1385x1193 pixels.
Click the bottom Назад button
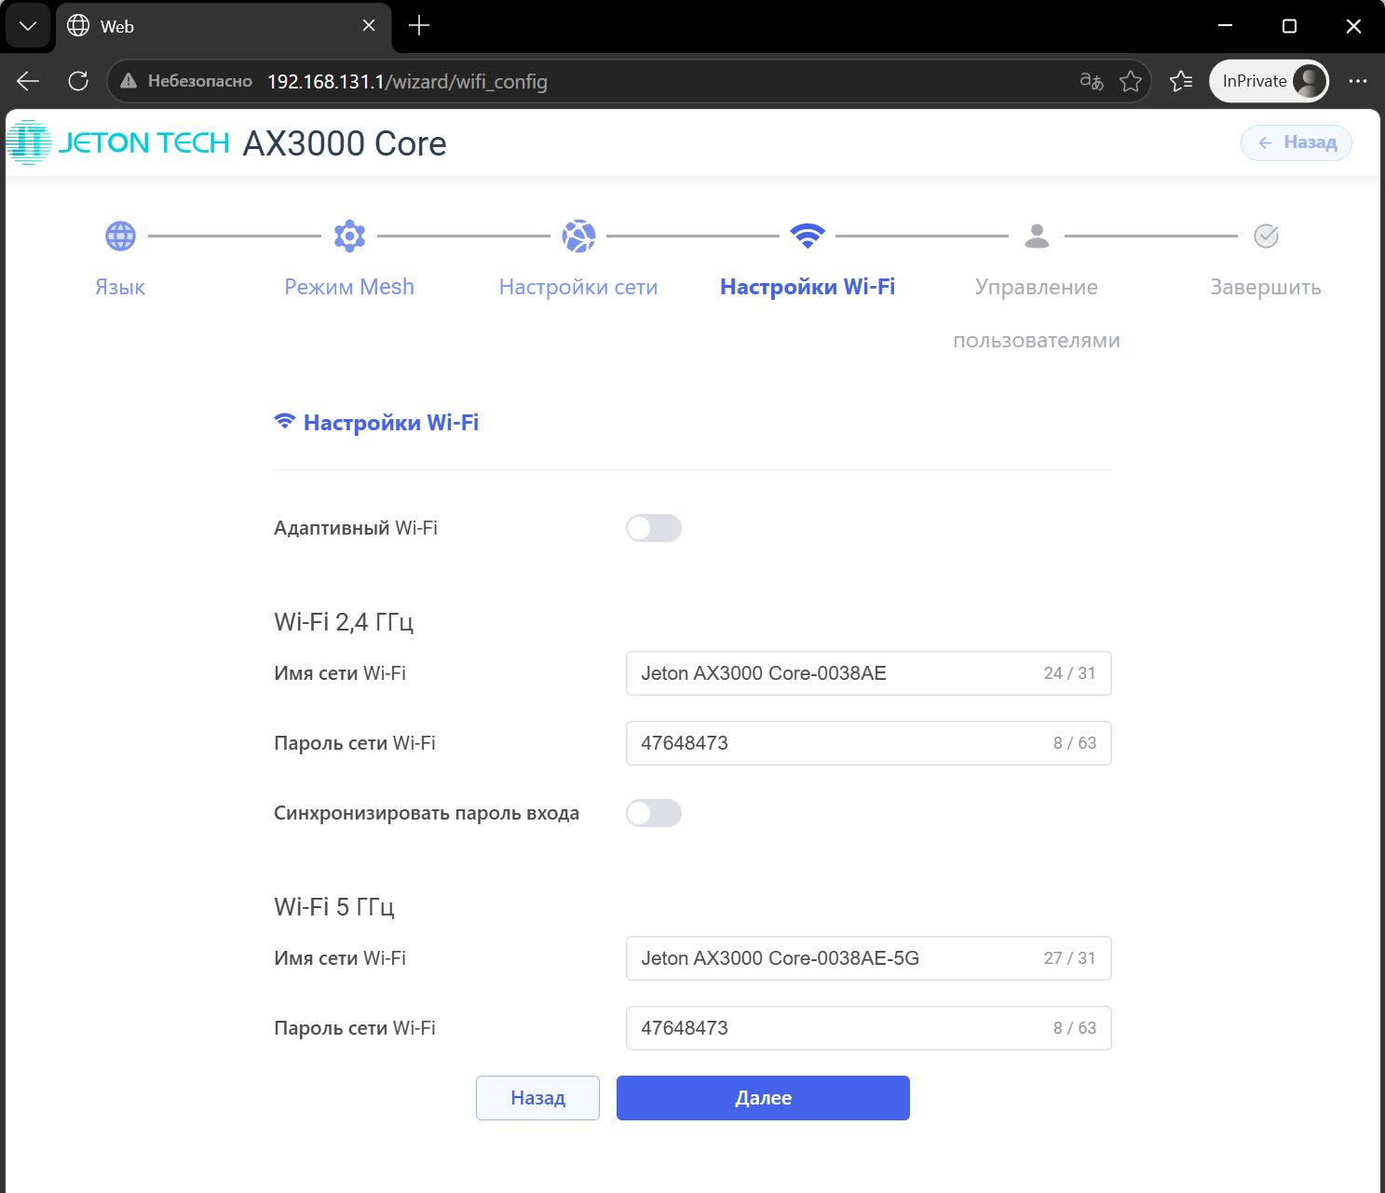(537, 1098)
